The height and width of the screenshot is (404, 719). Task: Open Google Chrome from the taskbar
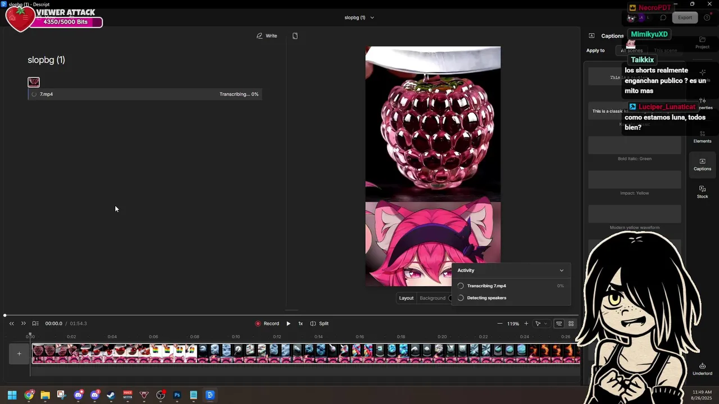point(29,395)
